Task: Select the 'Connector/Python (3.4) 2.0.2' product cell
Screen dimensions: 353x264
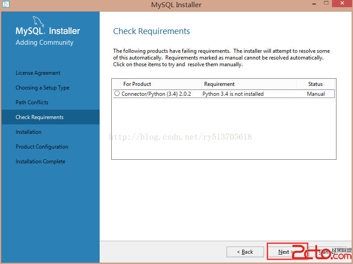Action: [x=156, y=94]
